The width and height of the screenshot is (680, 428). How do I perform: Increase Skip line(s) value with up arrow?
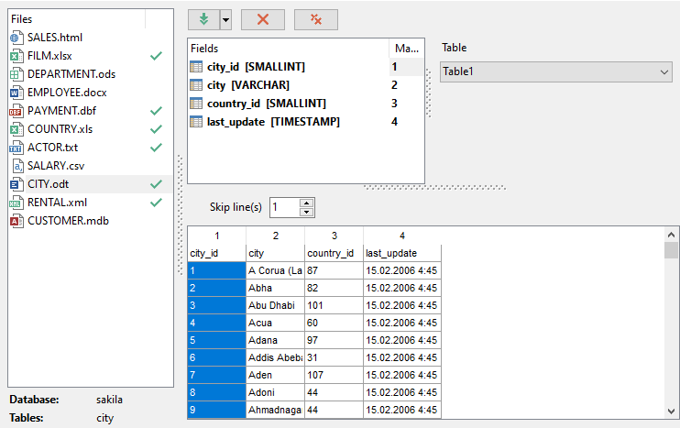(306, 203)
